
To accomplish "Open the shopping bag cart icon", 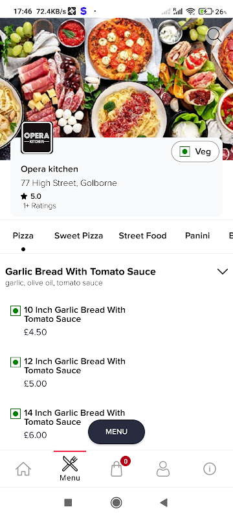I will pyautogui.click(x=117, y=467).
